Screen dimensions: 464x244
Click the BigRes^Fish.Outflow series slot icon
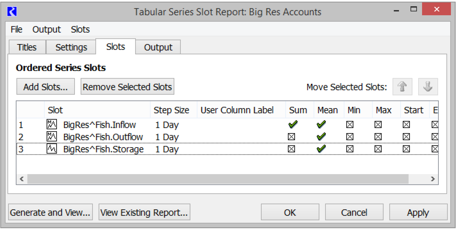[x=52, y=137]
